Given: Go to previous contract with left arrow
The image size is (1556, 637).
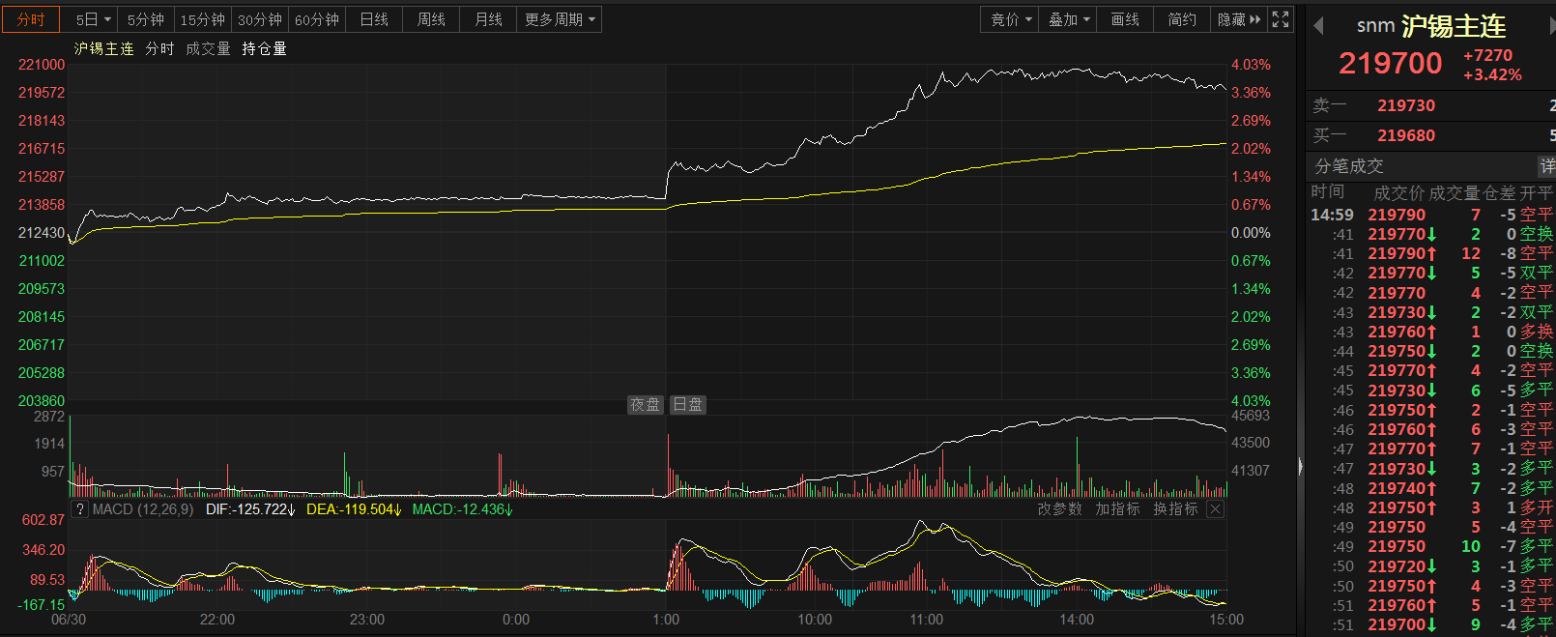Looking at the screenshot, I should [x=1318, y=26].
